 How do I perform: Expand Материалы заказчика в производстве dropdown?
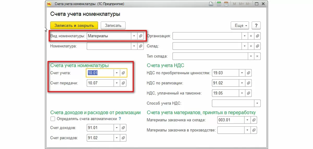(247, 130)
